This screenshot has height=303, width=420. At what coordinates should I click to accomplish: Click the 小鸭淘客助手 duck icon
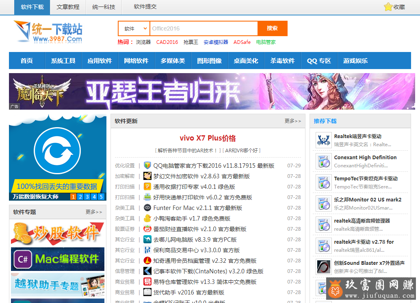pos(147,219)
